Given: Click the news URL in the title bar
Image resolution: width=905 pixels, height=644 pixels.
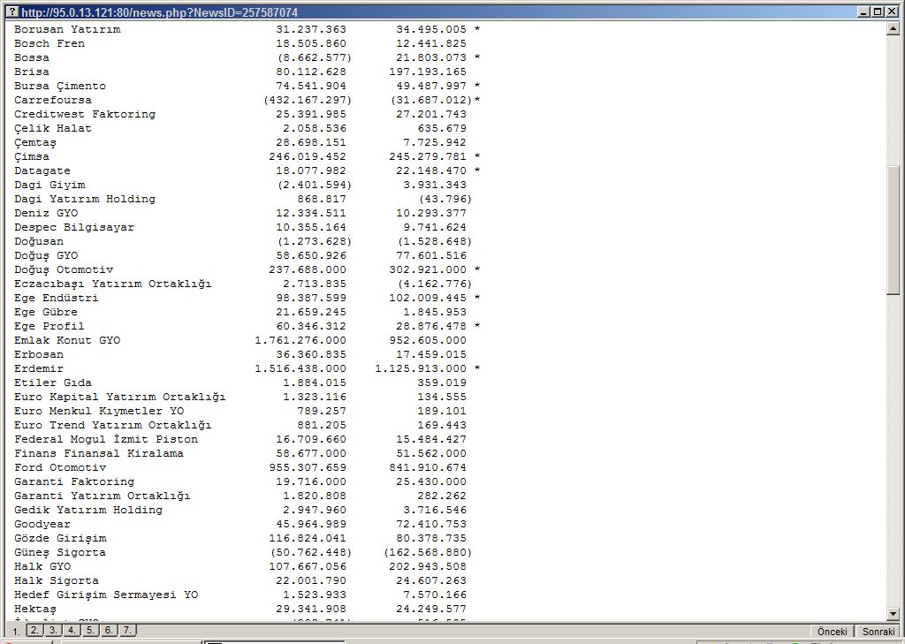Looking at the screenshot, I should [160, 12].
